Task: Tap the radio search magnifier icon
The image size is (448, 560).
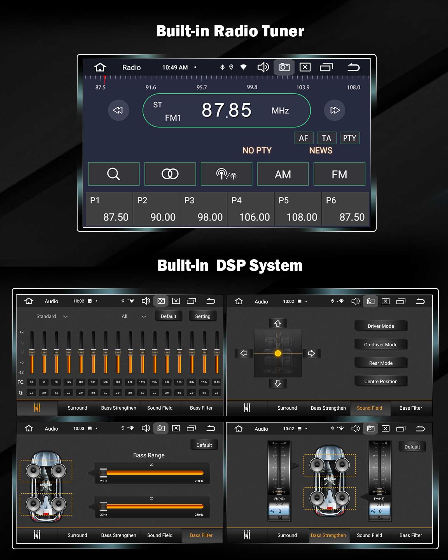Action: pos(114,174)
